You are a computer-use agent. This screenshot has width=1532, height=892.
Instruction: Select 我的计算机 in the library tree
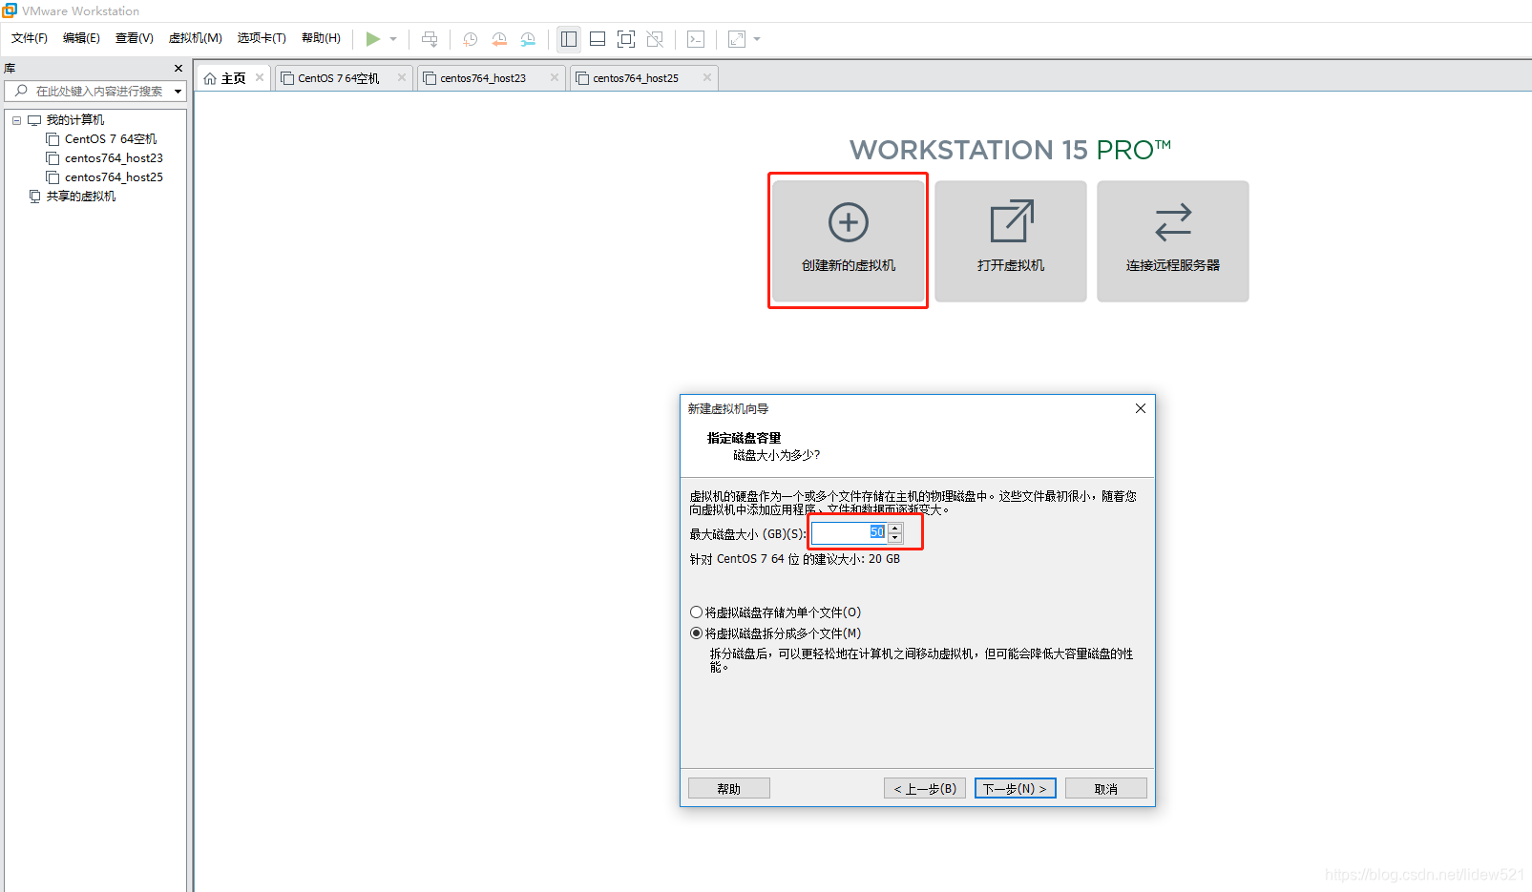click(75, 120)
